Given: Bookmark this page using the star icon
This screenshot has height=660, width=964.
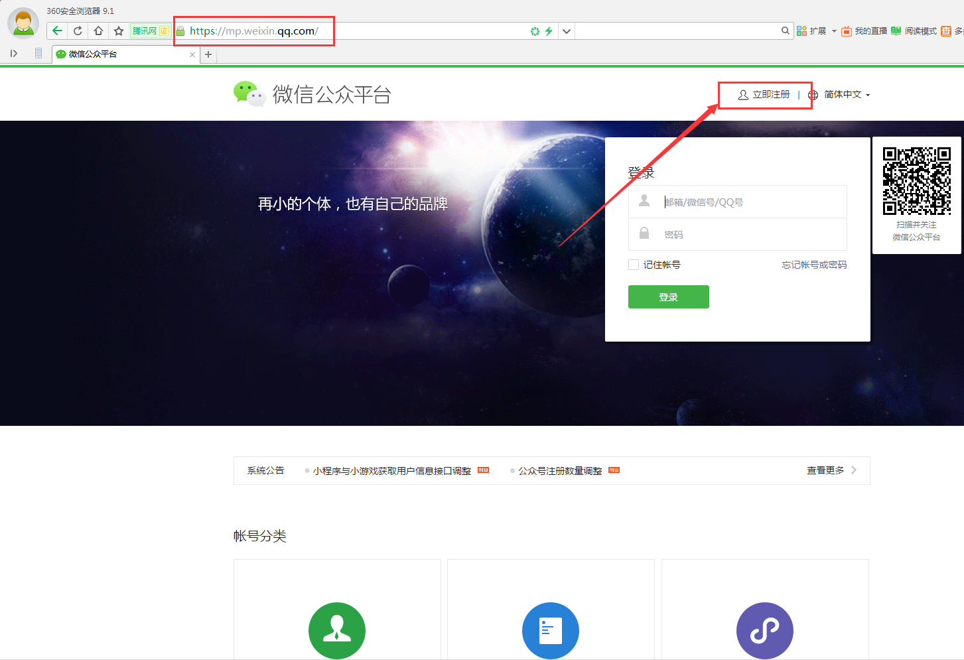Looking at the screenshot, I should click(x=119, y=31).
